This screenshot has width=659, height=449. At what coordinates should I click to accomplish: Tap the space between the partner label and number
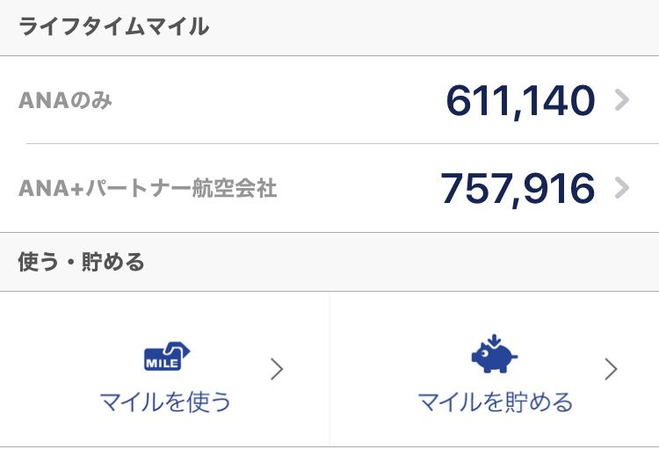[x=358, y=188]
